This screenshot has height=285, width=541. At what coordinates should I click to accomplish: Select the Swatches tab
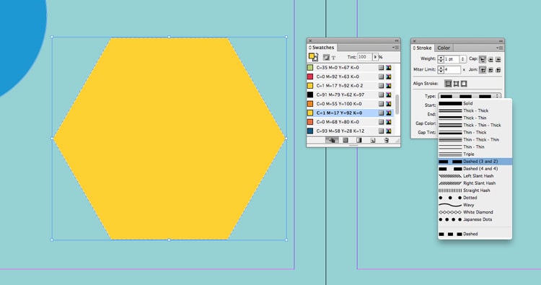(x=321, y=48)
